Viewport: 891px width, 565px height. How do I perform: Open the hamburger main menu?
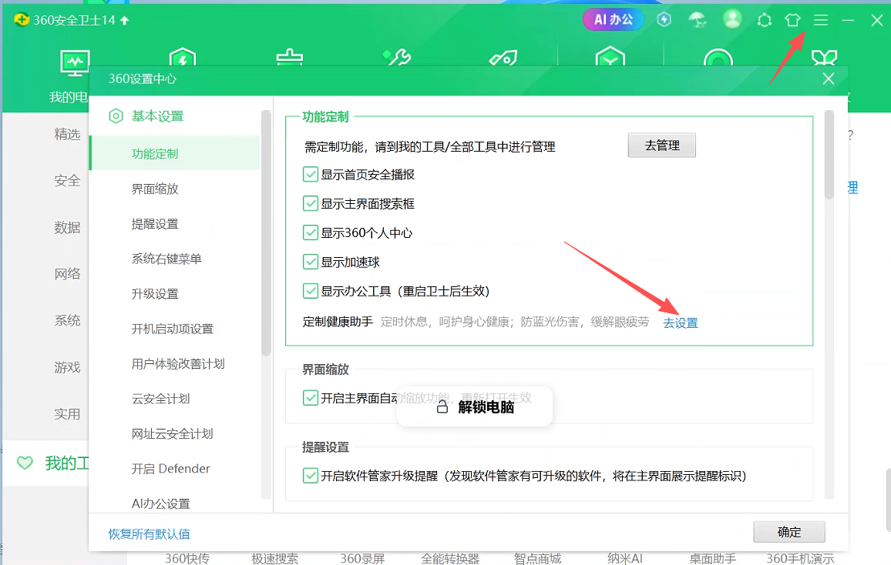[821, 21]
